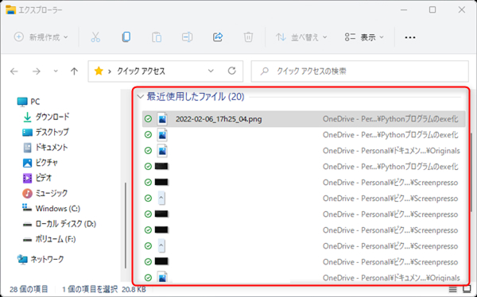Click クイック アクセス in the address bar

pos(141,71)
